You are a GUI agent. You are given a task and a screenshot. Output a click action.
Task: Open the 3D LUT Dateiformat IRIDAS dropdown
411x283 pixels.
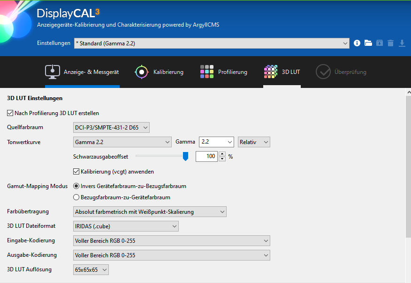126,226
